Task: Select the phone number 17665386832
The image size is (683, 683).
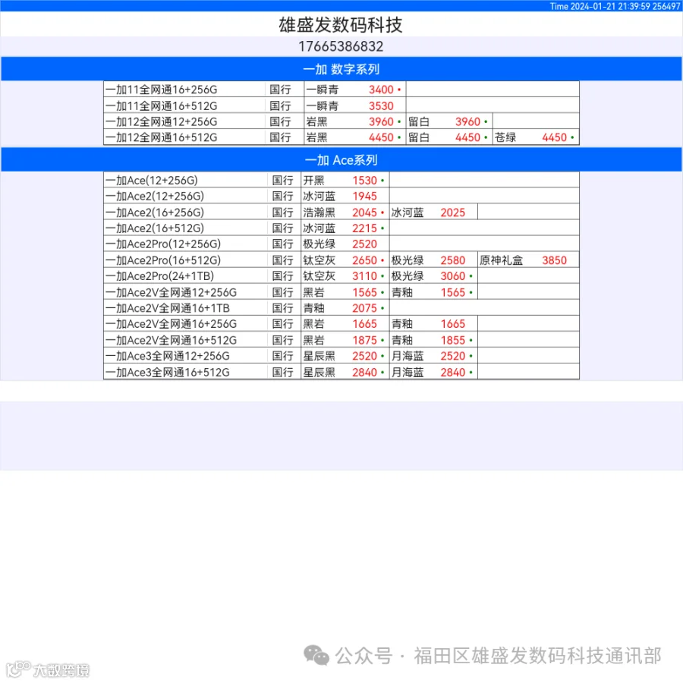Action: coord(341,46)
